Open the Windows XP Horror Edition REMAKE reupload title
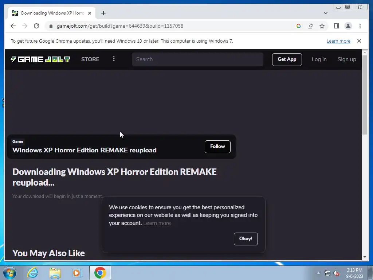Screen dimensions: 373x280 point(85,150)
